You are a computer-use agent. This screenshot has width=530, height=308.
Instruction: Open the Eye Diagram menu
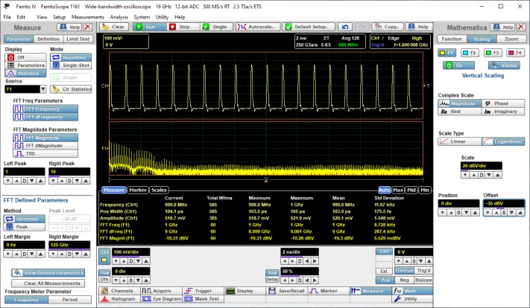pos(160,298)
